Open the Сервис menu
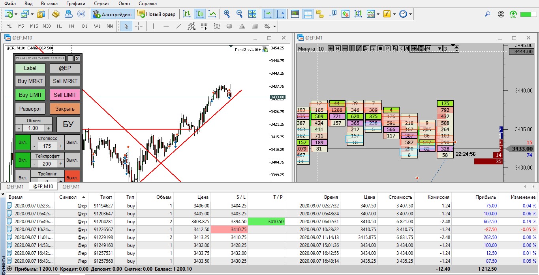Image resolution: width=539 pixels, height=275 pixels. [102, 3]
